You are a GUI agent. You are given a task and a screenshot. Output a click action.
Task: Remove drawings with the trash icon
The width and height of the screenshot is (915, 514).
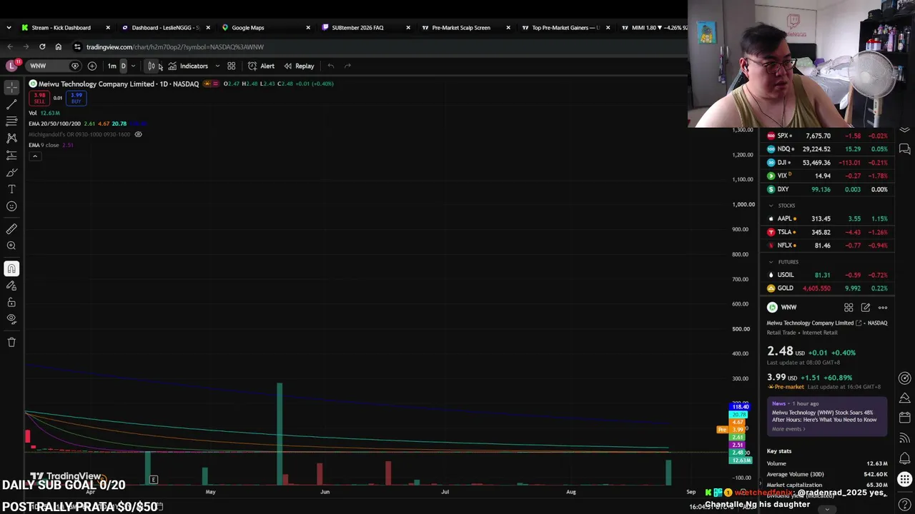point(11,342)
